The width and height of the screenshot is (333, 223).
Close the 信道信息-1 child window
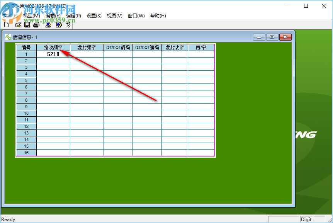tap(285, 37)
